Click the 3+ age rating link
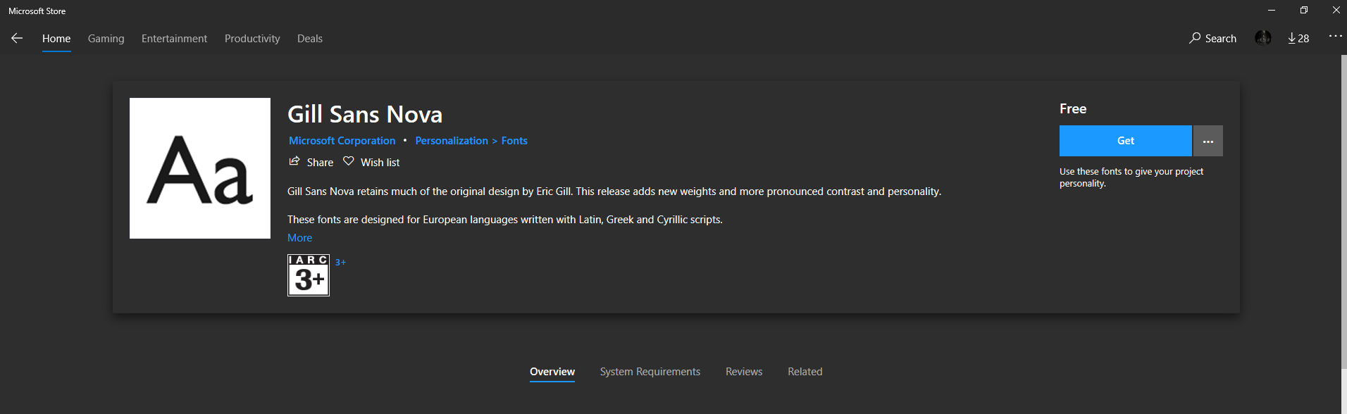This screenshot has width=1347, height=414. click(340, 262)
